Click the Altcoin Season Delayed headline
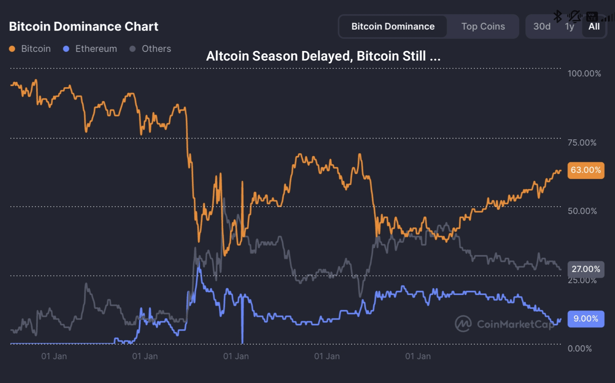Viewport: 615px width, 383px height. tap(323, 56)
